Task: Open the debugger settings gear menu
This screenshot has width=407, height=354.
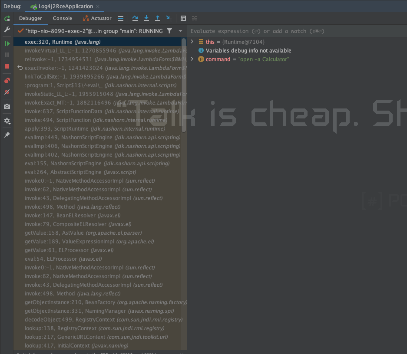Action: (7, 121)
